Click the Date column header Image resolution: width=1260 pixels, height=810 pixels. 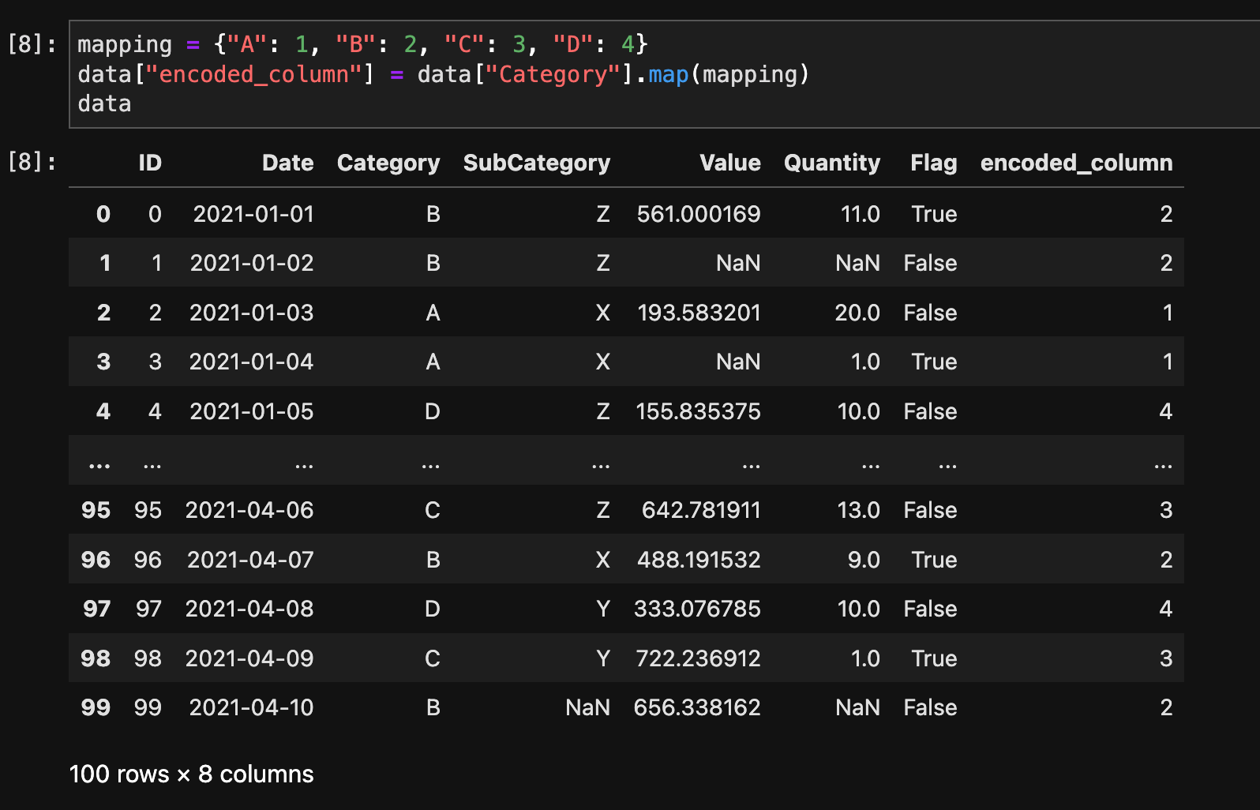(x=287, y=163)
